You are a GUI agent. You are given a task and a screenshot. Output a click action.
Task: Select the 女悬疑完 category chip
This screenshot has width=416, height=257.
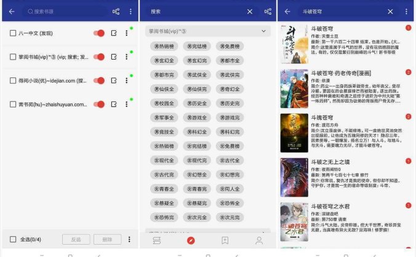point(197,204)
